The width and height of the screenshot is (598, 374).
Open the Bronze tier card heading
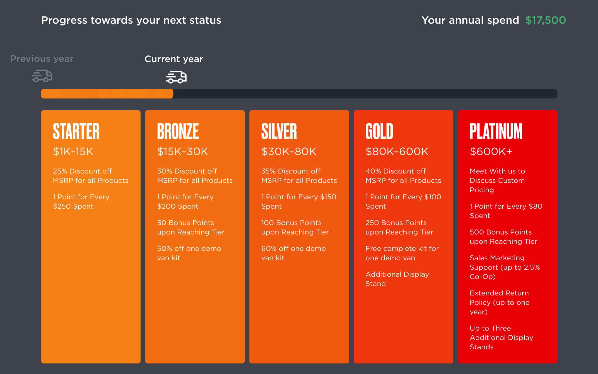tap(178, 131)
